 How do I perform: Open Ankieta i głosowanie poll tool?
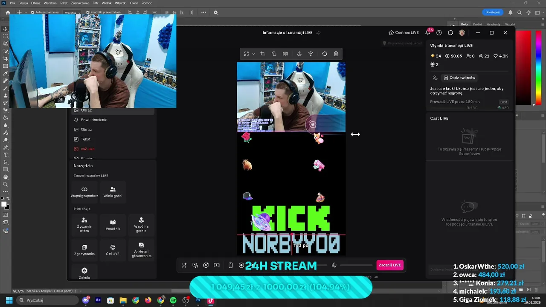141,250
